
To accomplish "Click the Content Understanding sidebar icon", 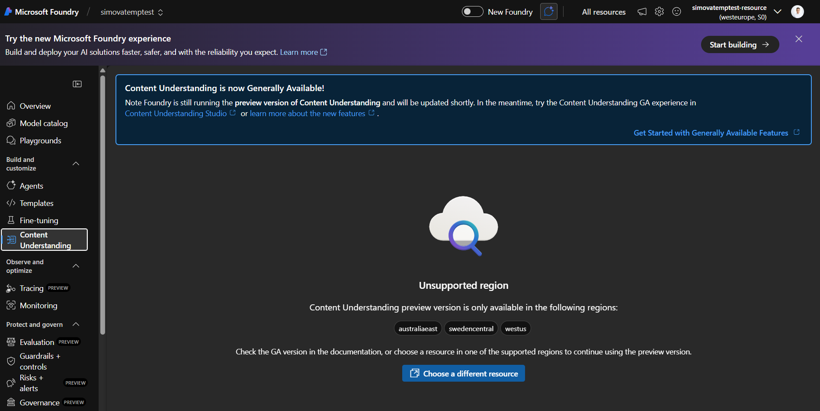I will [x=12, y=240].
